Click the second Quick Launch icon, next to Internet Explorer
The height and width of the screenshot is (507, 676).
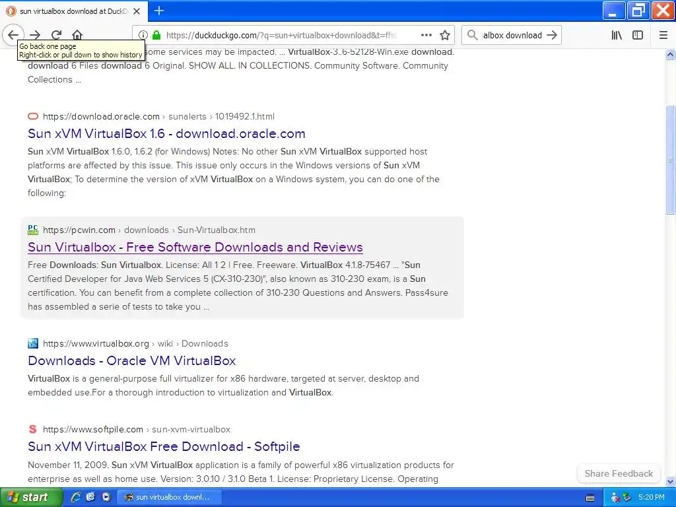(90, 497)
